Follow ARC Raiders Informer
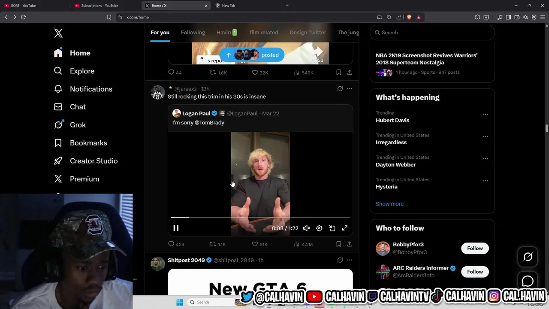Screen dimensions: 549x309 pos(475,272)
